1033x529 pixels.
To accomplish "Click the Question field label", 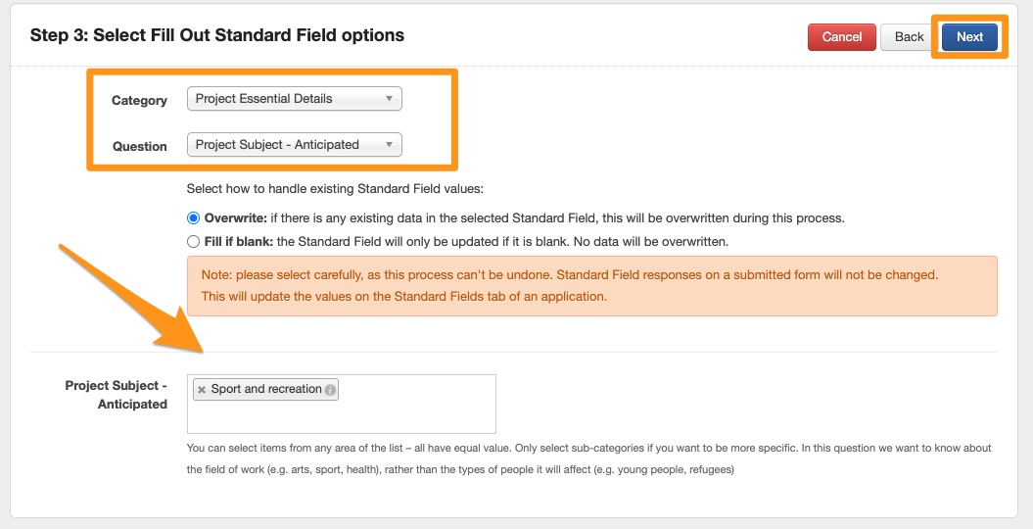I will pos(140,146).
